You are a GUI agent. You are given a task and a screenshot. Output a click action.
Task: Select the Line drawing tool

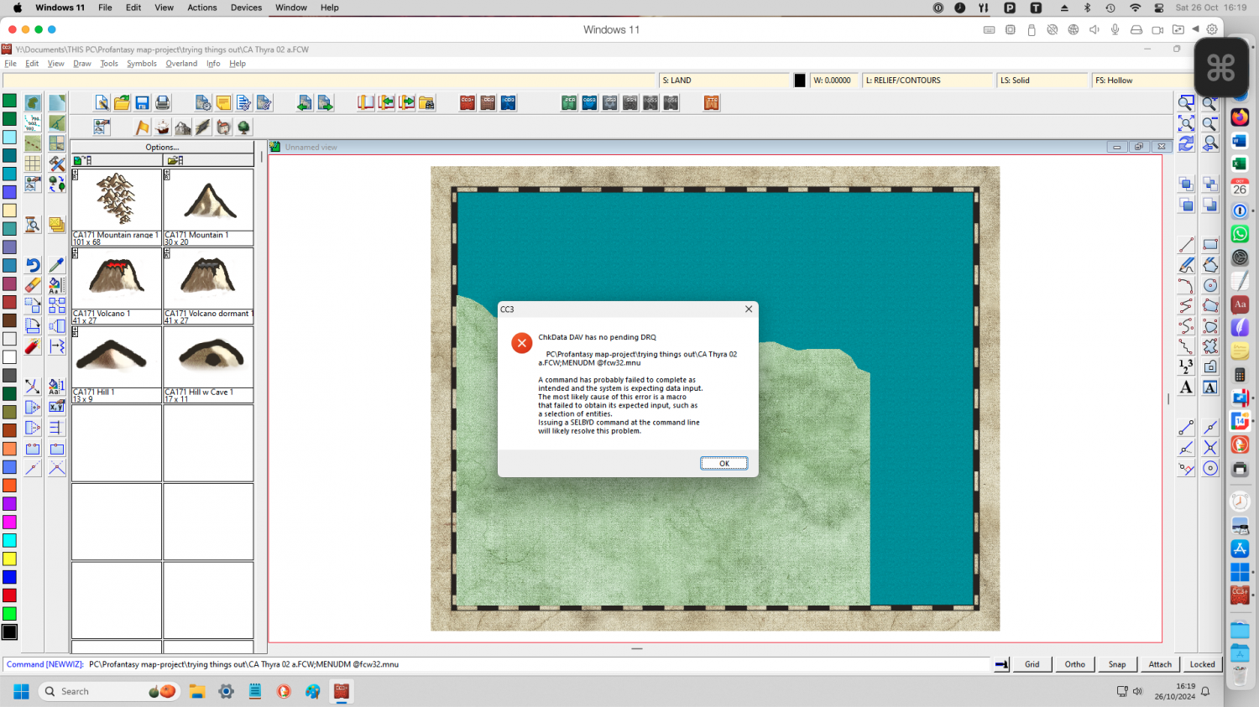[1186, 245]
